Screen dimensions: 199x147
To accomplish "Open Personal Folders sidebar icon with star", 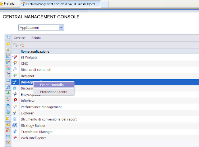I will 8,50.
